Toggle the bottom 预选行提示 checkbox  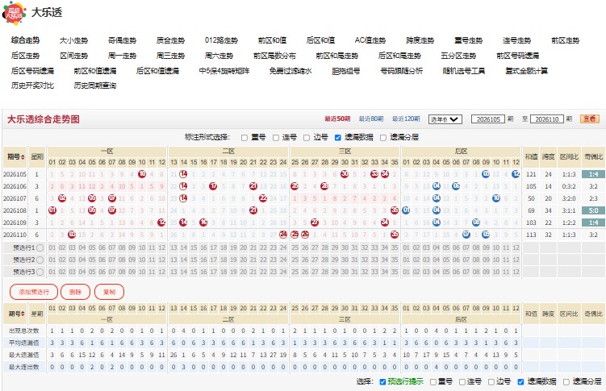point(382,382)
